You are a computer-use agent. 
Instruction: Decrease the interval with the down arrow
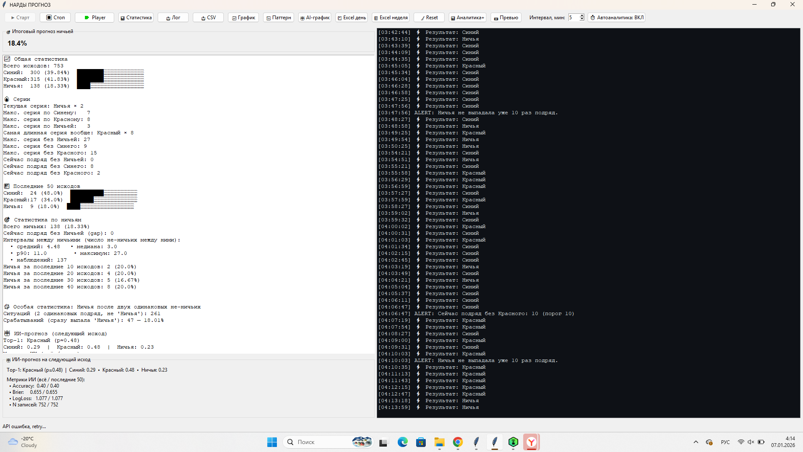pos(582,19)
